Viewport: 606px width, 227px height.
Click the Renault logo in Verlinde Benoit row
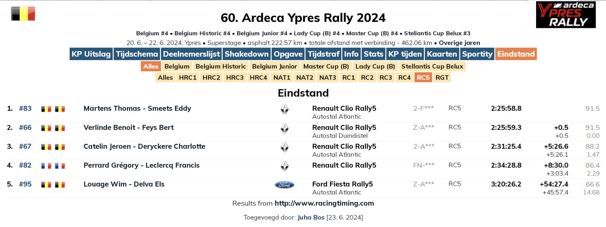click(x=284, y=128)
